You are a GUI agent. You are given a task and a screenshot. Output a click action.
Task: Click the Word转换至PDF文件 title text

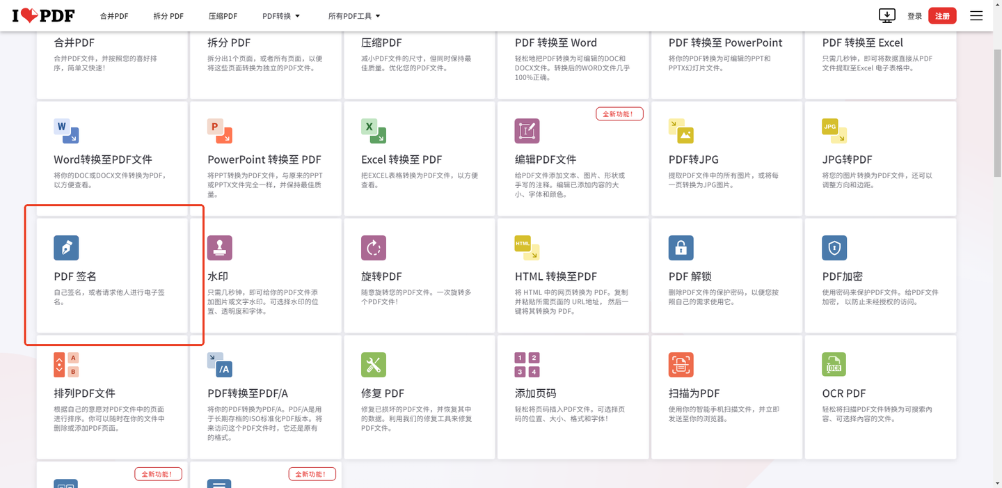[103, 159]
